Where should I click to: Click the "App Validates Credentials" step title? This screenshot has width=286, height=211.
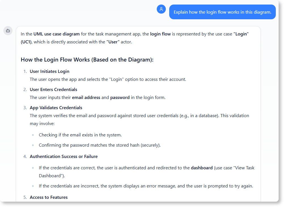click(56, 108)
